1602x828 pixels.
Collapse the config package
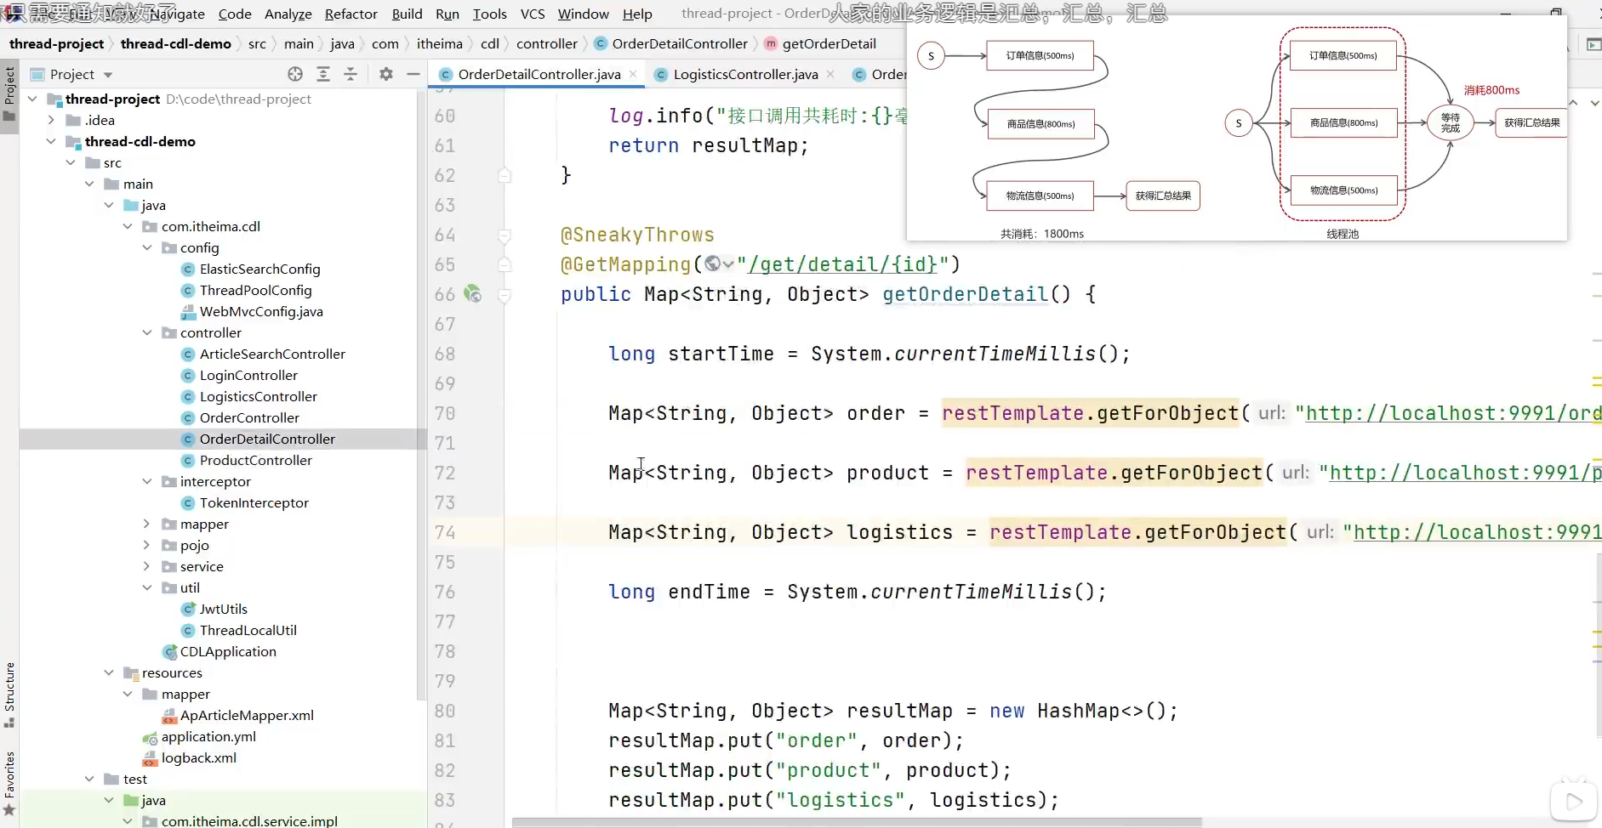[147, 247]
